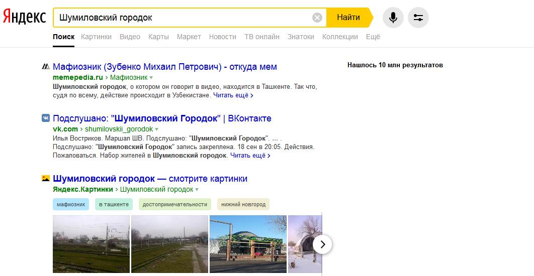This screenshot has height=276, width=534.
Task: Open the green Яндекс.Картинки link
Action: (x=83, y=189)
